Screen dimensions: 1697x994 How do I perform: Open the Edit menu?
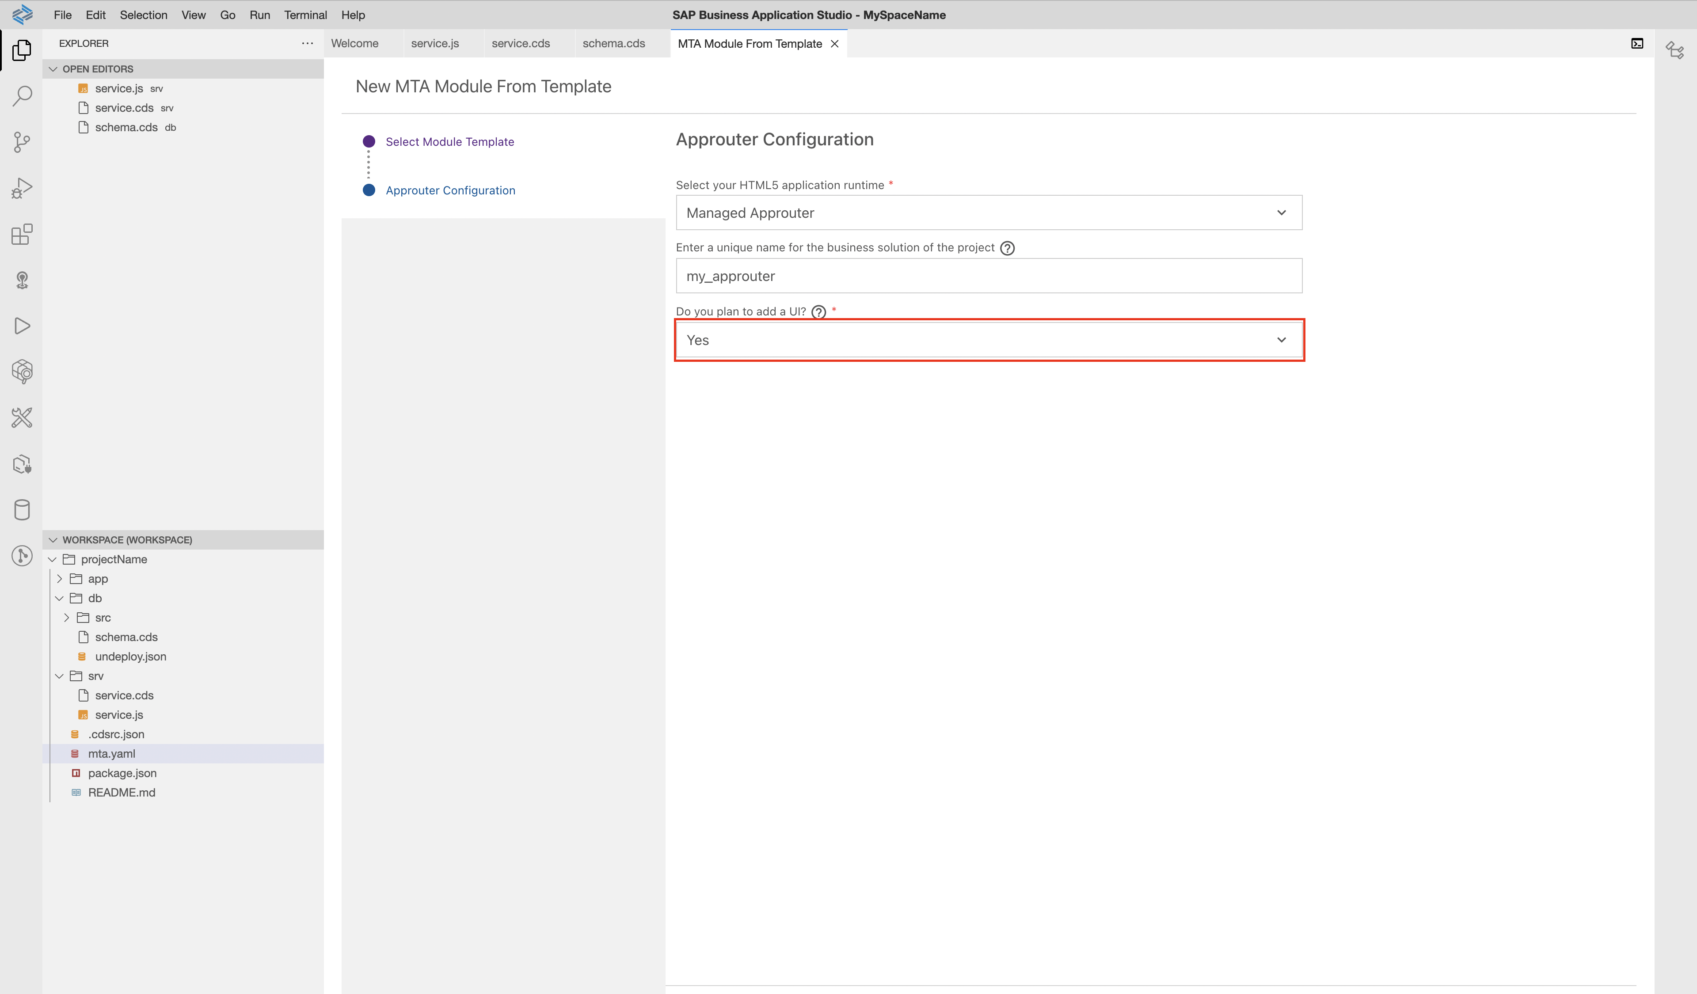click(95, 15)
